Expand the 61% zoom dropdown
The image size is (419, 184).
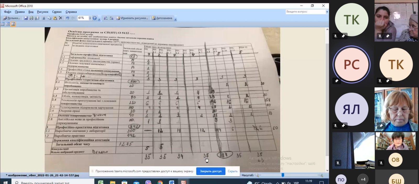pos(90,18)
